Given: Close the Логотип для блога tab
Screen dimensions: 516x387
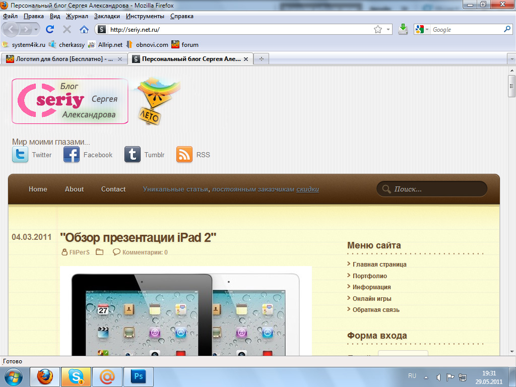Looking at the screenshot, I should click(120, 59).
